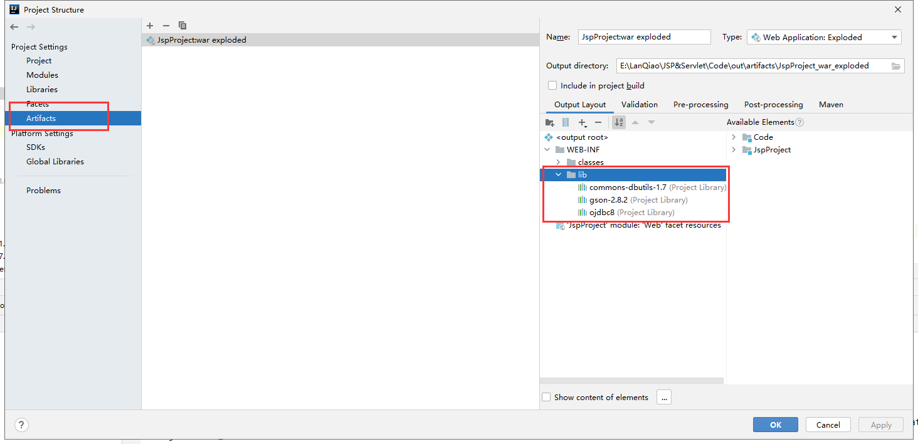Open the Maven tab
The width and height of the screenshot is (918, 444).
click(x=831, y=104)
